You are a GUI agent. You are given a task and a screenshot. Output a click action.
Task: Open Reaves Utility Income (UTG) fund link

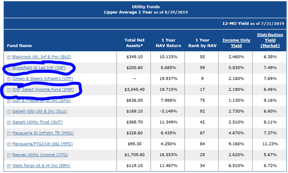40,155
